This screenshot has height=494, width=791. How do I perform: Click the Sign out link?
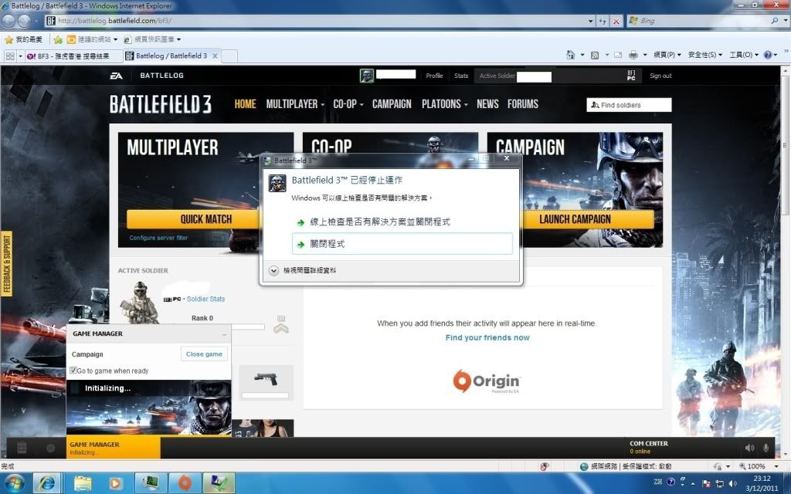click(x=660, y=76)
